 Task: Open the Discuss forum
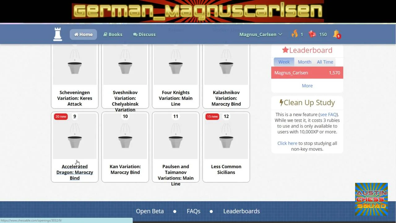[144, 34]
